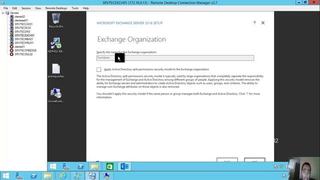Open the green Store icon in remote taskbar
Viewport: 320px width, 180px height.
109,166
